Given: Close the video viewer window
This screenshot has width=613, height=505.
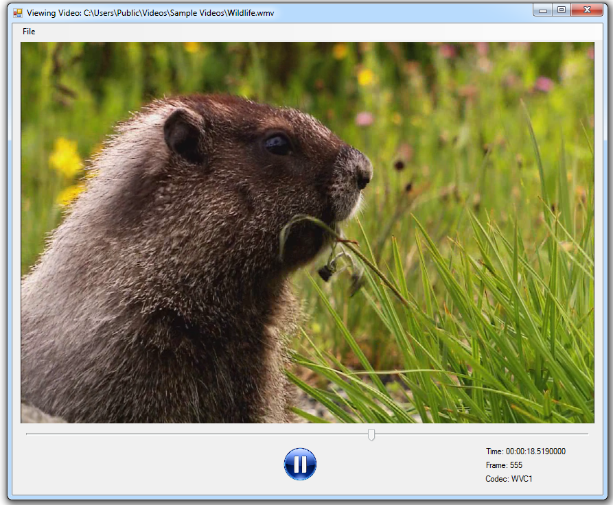Looking at the screenshot, I should click(586, 10).
